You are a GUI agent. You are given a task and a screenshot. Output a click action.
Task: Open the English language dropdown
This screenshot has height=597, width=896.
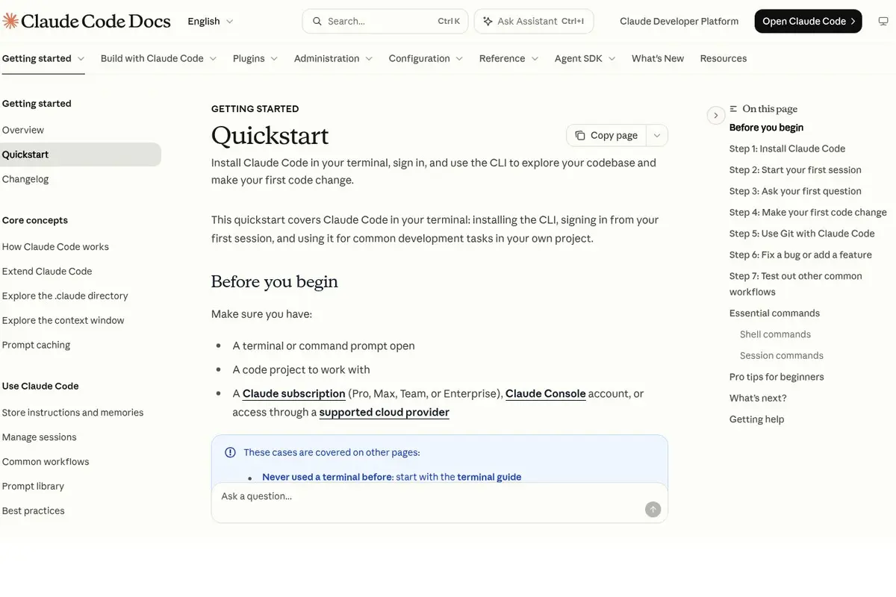[x=211, y=22]
